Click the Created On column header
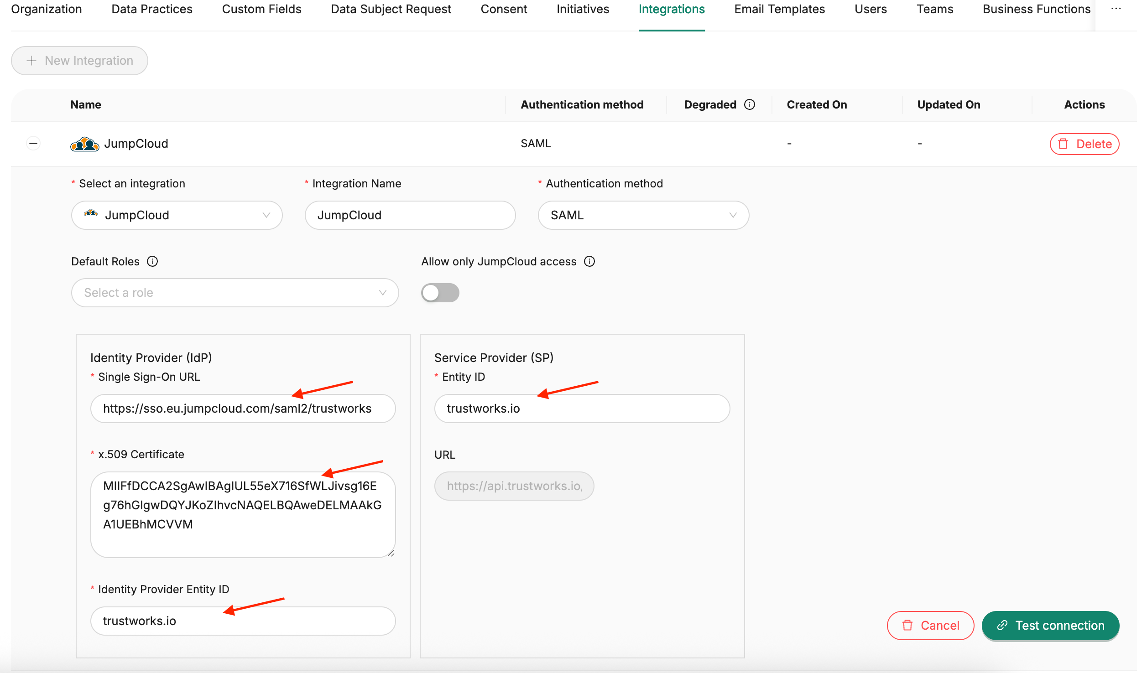The width and height of the screenshot is (1147, 673). [x=817, y=105]
